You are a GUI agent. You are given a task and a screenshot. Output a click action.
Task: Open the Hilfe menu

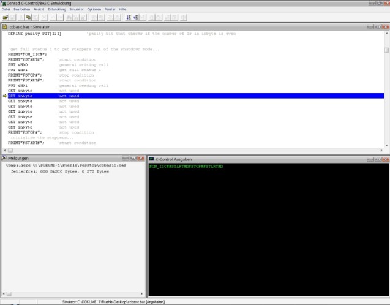[x=122, y=9]
